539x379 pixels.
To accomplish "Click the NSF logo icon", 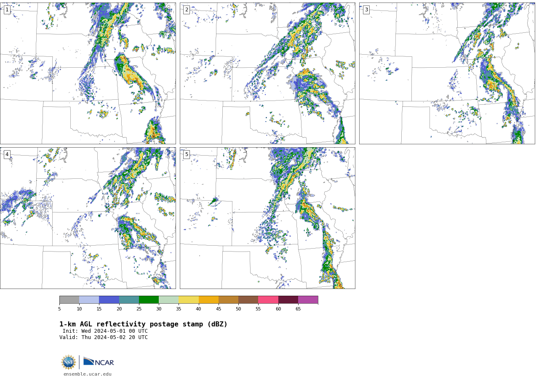I will 69,362.
